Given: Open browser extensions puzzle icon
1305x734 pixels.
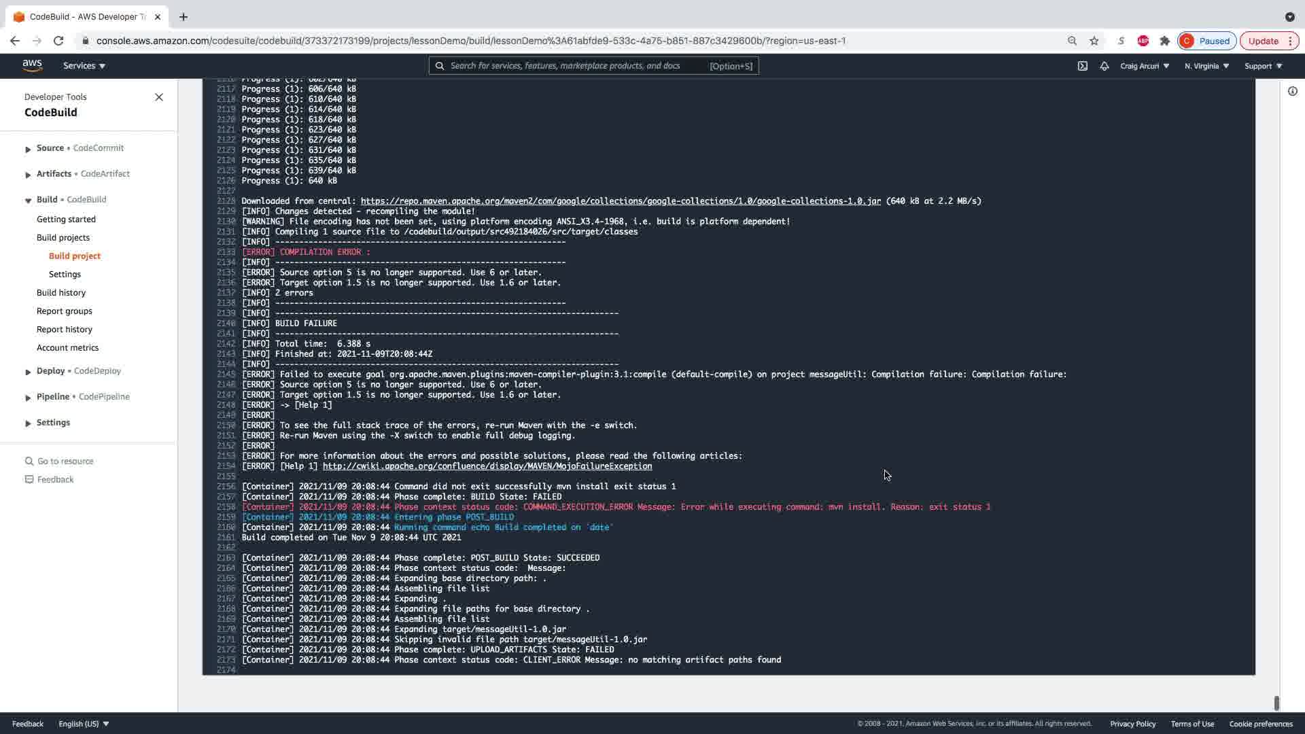Looking at the screenshot, I should click(x=1164, y=41).
